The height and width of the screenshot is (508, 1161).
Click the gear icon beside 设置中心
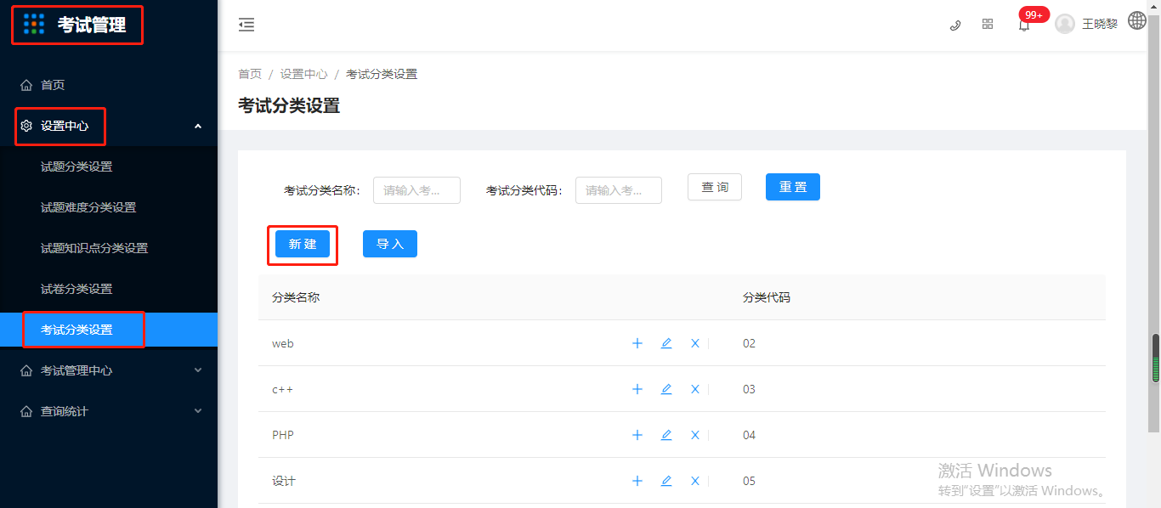click(26, 126)
